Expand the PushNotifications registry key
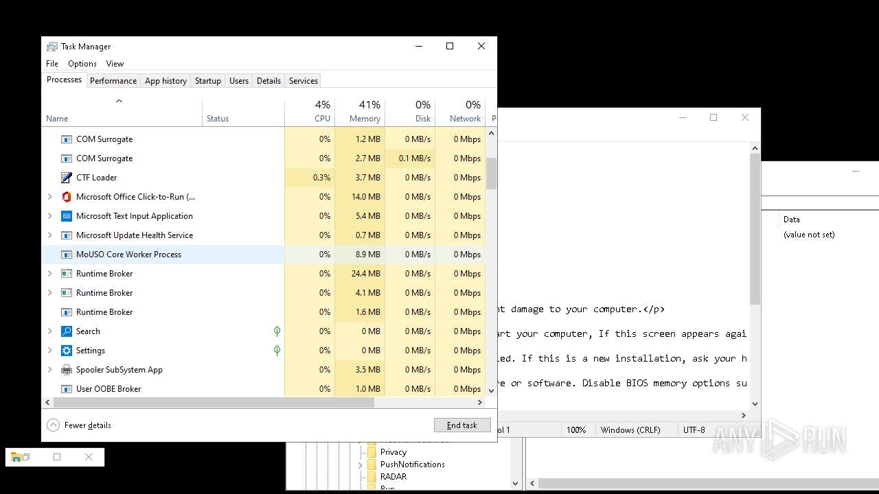Viewport: 879px width, 494px height. click(x=361, y=464)
